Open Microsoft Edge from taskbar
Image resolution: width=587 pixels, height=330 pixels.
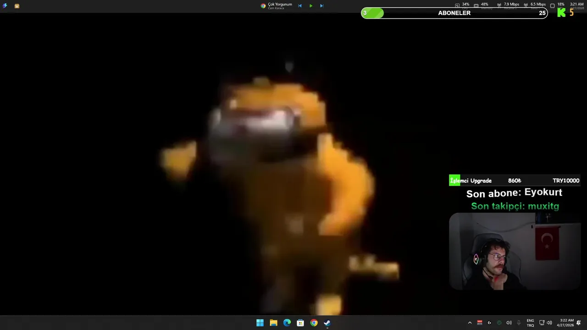coord(287,323)
